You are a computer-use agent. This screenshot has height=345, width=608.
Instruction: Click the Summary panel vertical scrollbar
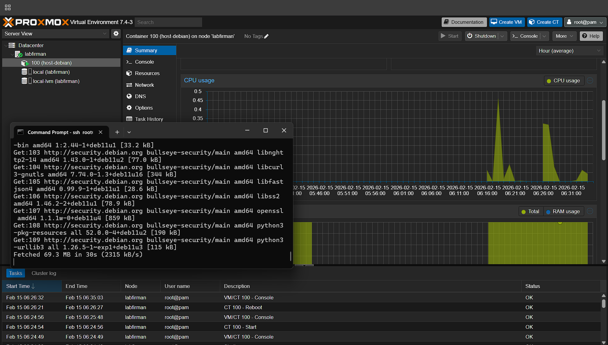(604, 130)
